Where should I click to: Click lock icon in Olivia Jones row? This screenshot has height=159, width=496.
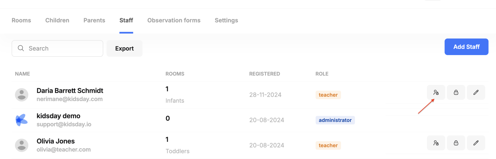point(456,143)
